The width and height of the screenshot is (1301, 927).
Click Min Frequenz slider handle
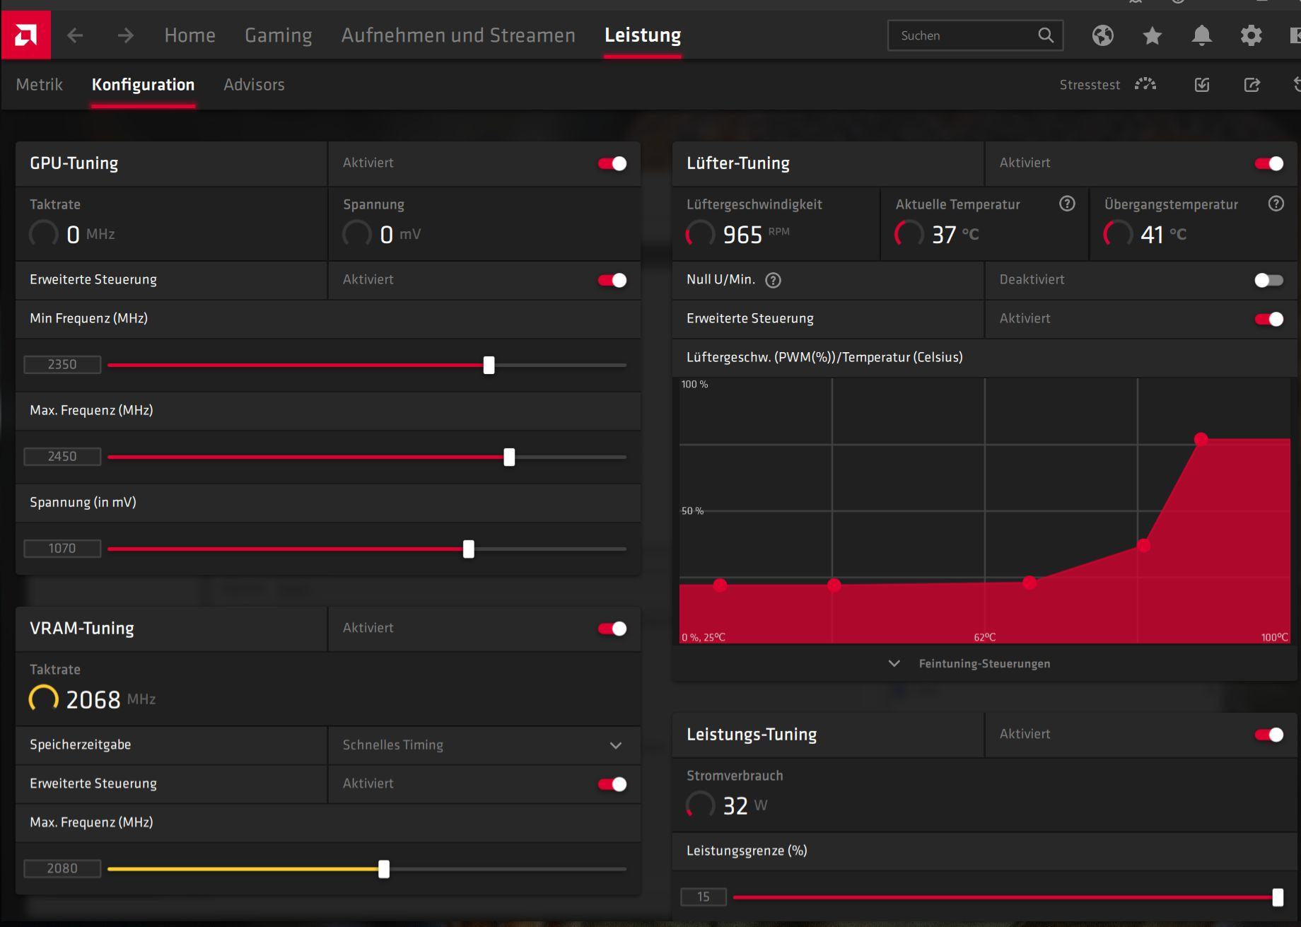click(489, 365)
